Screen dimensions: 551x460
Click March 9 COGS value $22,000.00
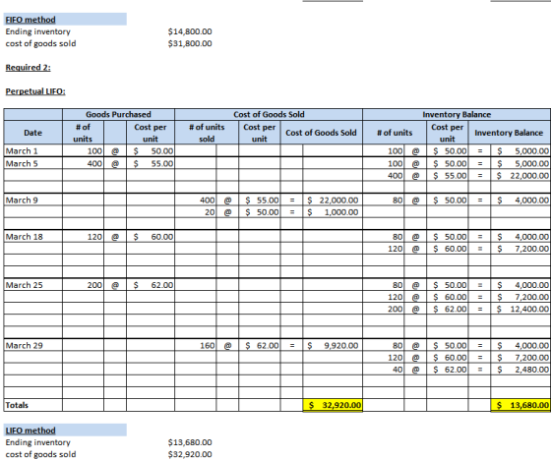333,201
